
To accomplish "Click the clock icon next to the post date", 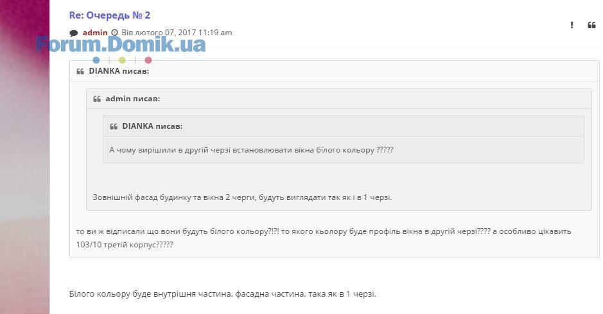I will (x=114, y=33).
